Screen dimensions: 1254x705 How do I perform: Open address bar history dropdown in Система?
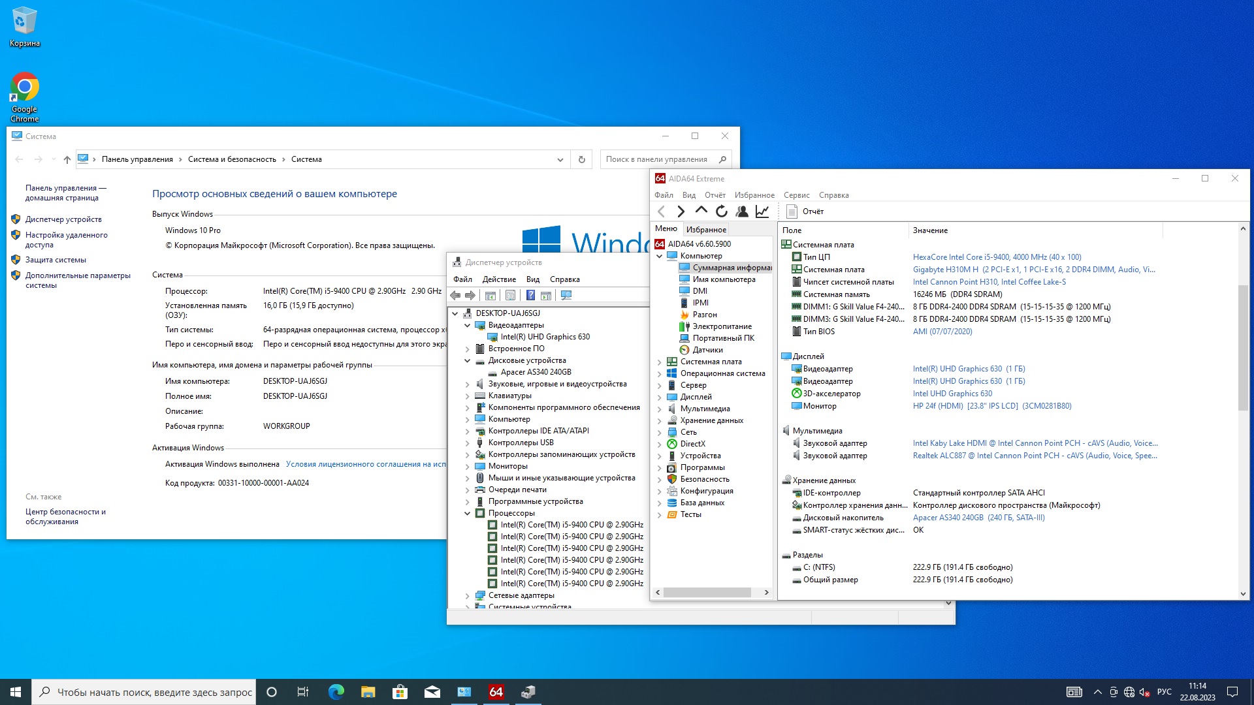[x=560, y=159]
